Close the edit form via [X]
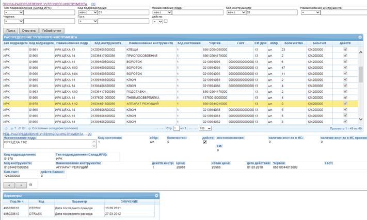The image size is (367, 220). [89, 134]
